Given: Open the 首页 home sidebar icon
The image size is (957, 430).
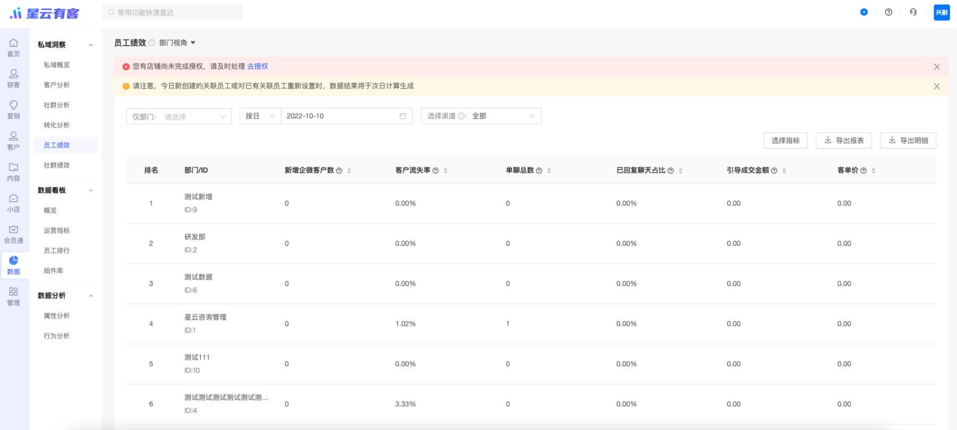Looking at the screenshot, I should click(x=14, y=48).
